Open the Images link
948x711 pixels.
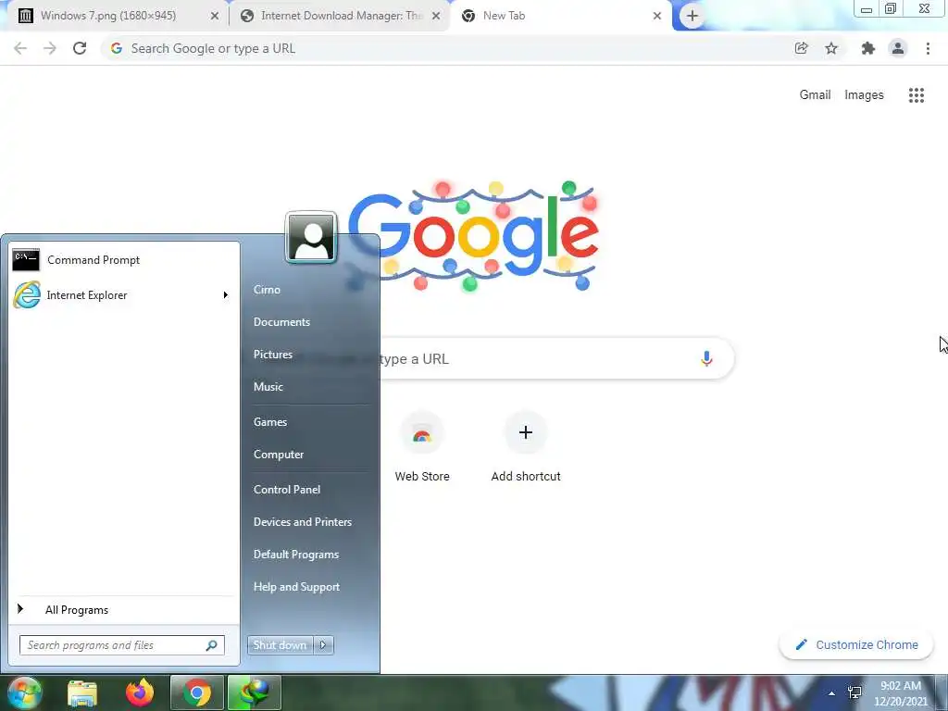pyautogui.click(x=864, y=95)
